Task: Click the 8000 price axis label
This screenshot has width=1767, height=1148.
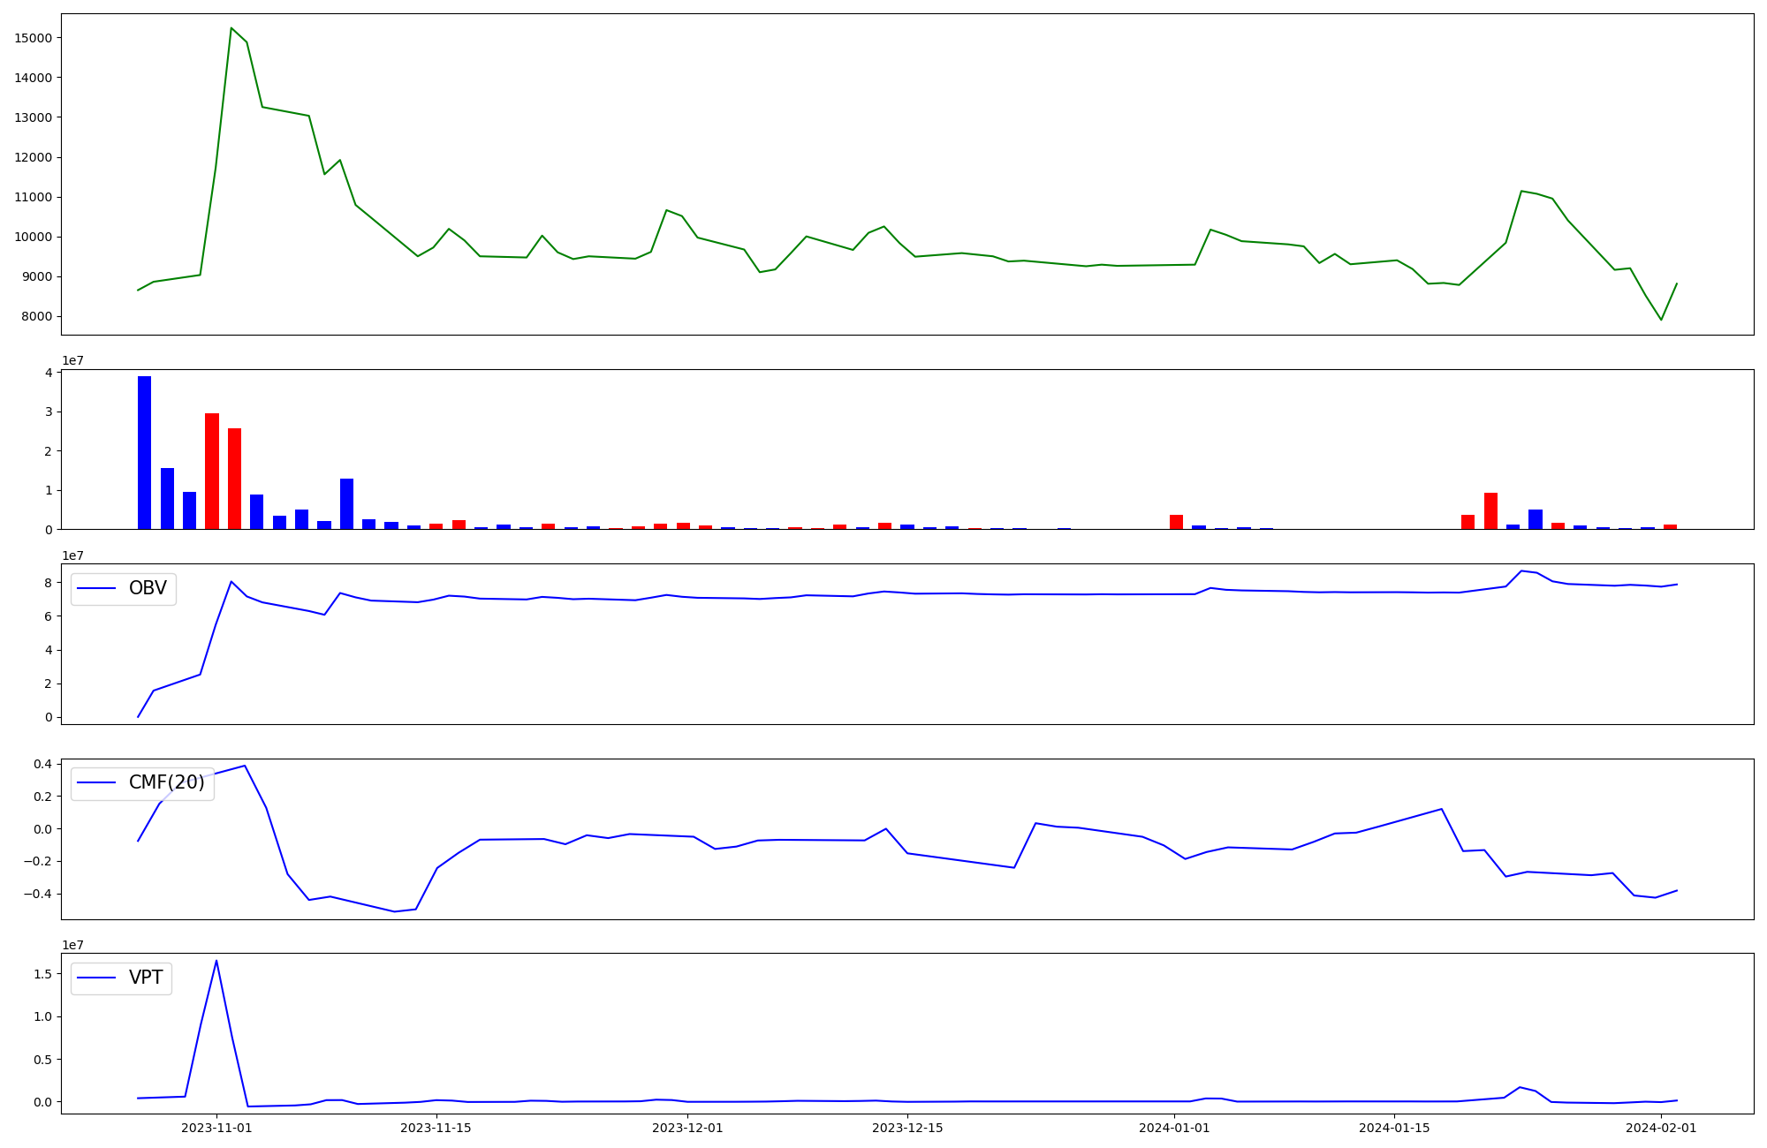Action: pos(38,317)
